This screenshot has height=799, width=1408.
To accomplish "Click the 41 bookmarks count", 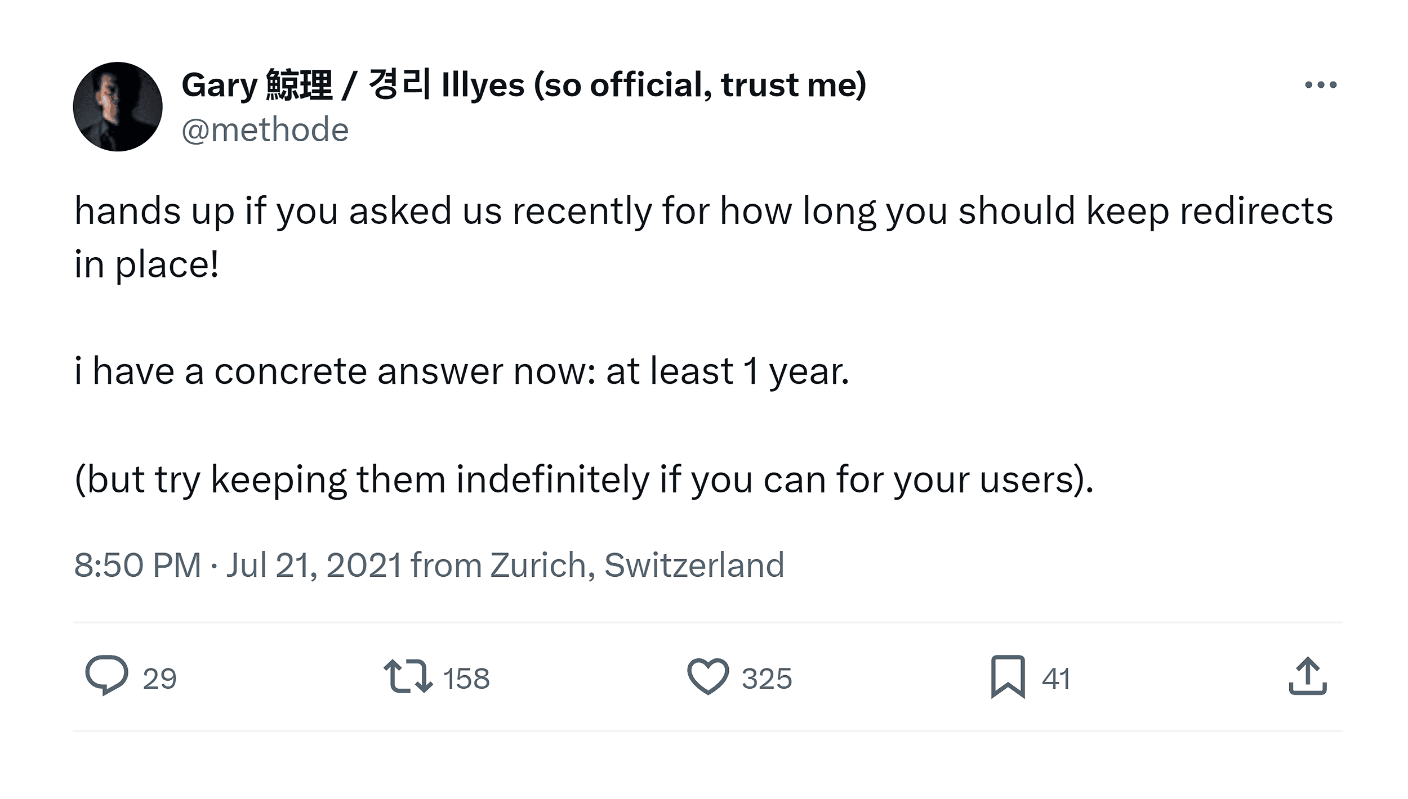I will pyautogui.click(x=1055, y=679).
